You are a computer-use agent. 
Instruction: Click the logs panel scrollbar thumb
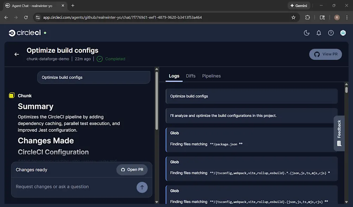[346, 90]
